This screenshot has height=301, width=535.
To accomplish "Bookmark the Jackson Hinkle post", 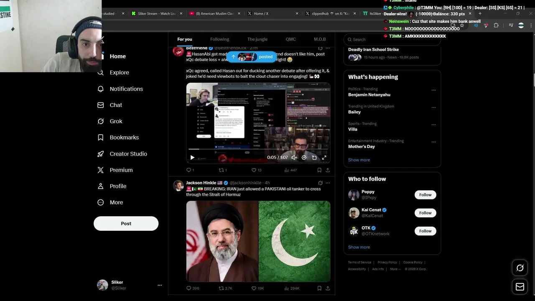I will click(x=319, y=288).
